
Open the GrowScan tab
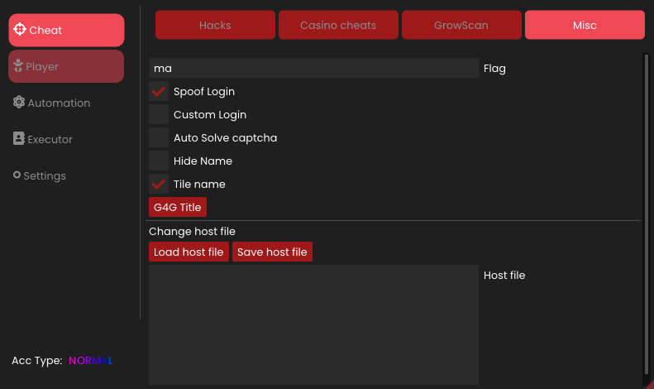tap(461, 25)
